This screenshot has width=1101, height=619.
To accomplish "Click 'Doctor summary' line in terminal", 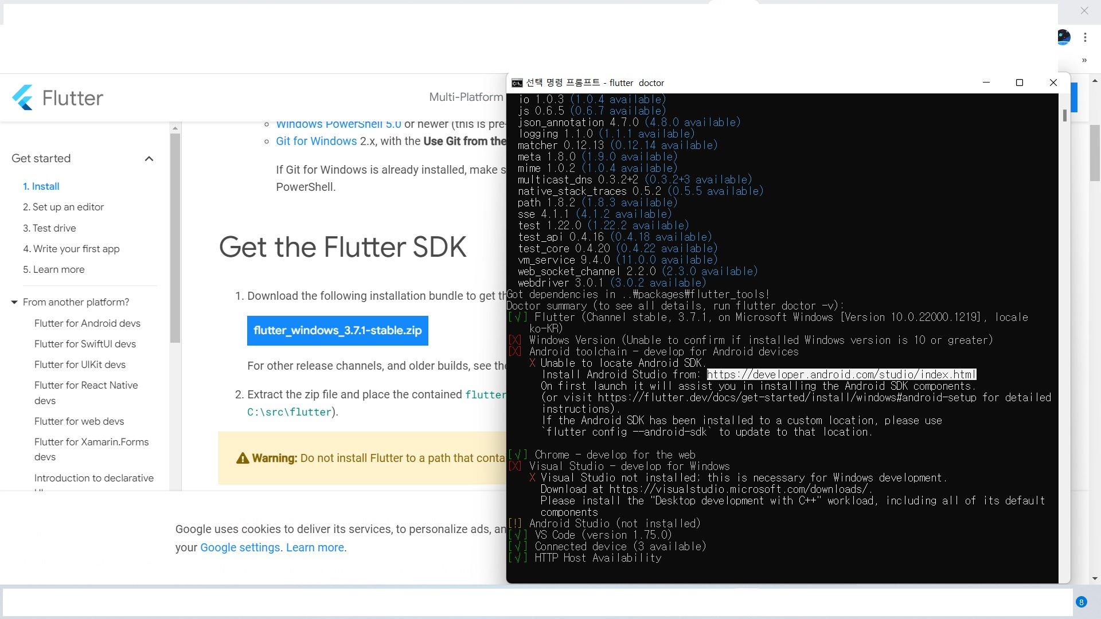I will [x=675, y=305].
